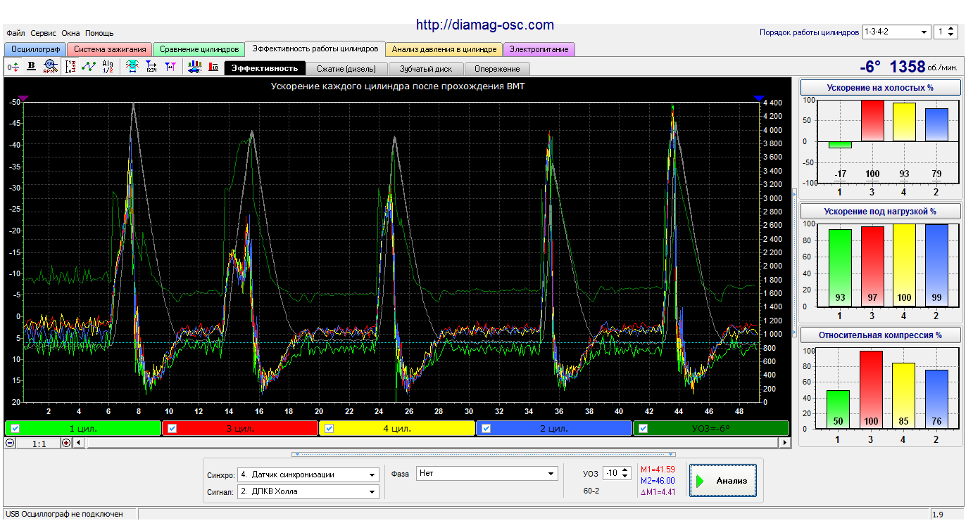The width and height of the screenshot is (973, 523).
Task: Click the zoom in plus icon
Action: point(66,443)
